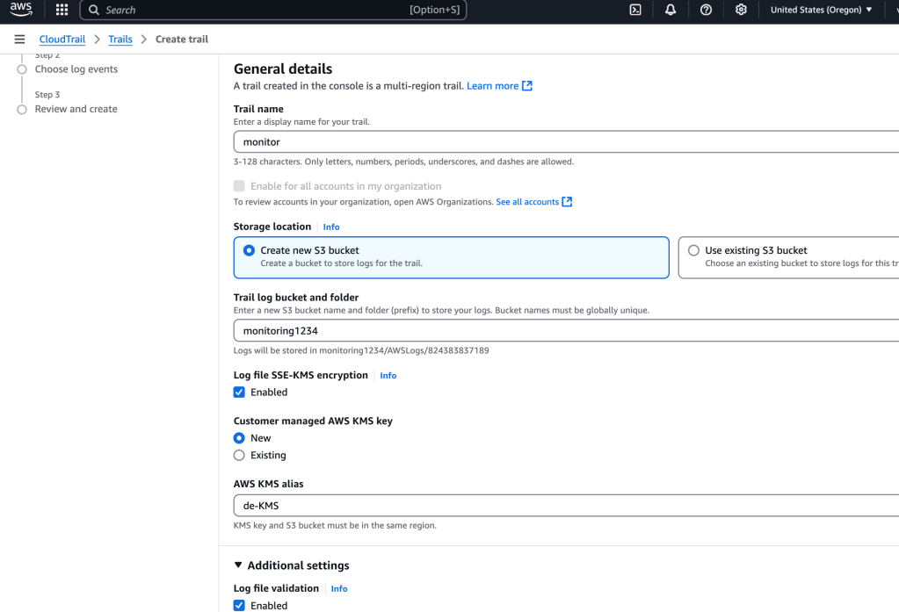Navigate to Trails breadcrumb

click(x=120, y=40)
